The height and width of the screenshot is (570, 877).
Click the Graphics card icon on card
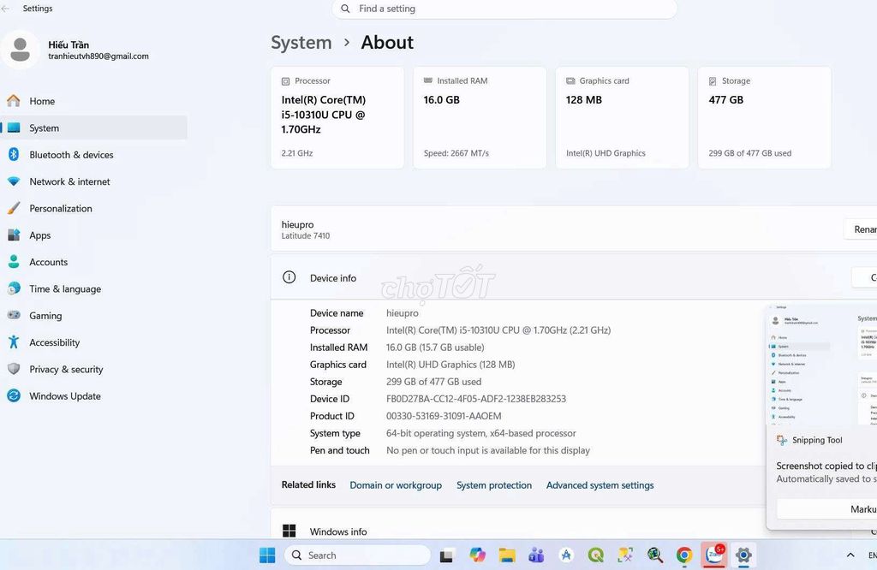[x=570, y=81]
